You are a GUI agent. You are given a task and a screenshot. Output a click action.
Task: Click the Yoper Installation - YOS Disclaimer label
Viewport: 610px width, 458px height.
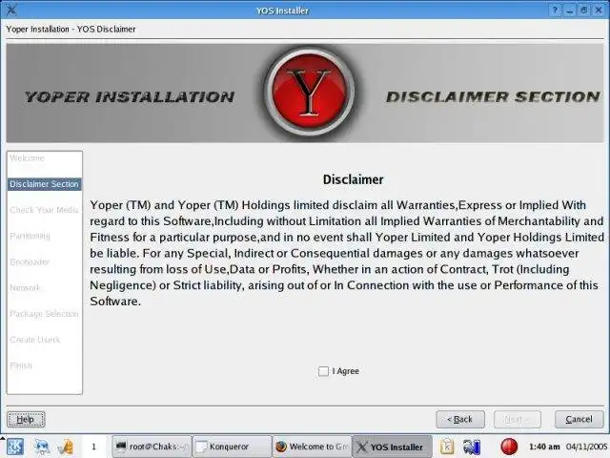click(71, 30)
